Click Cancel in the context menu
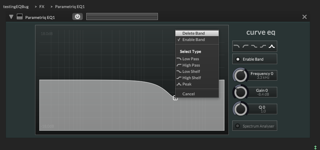This screenshot has width=320, height=150. (x=188, y=94)
